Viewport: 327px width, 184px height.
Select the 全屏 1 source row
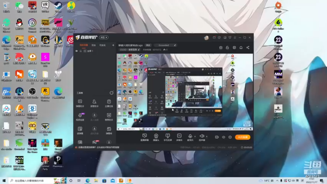pyautogui.click(x=95, y=51)
